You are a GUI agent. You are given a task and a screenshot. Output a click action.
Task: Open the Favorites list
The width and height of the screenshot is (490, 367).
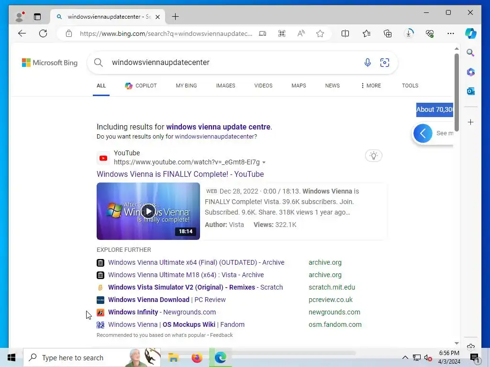(x=366, y=33)
